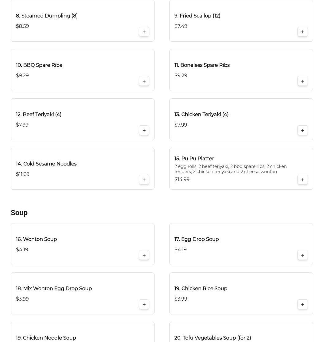Add Cold Sesame Noodles with plus icon
Screen dimensions: 322x342
[144, 180]
